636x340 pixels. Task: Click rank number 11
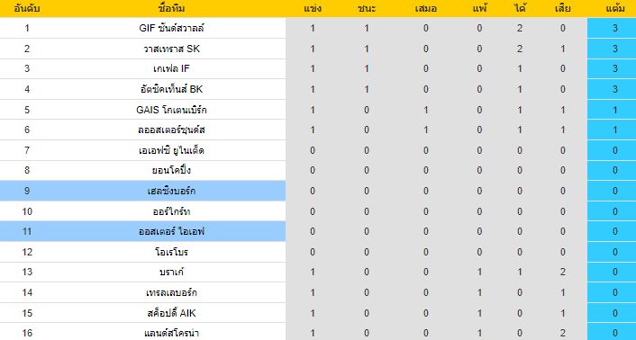coord(27,231)
